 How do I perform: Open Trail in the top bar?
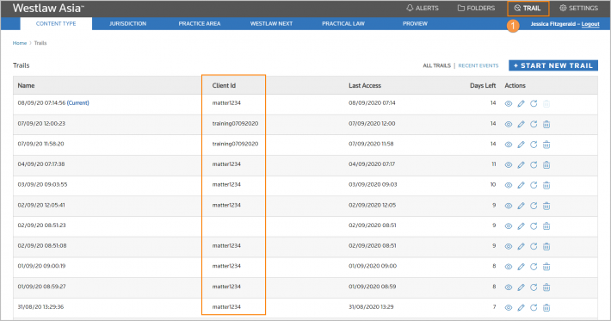click(x=528, y=9)
